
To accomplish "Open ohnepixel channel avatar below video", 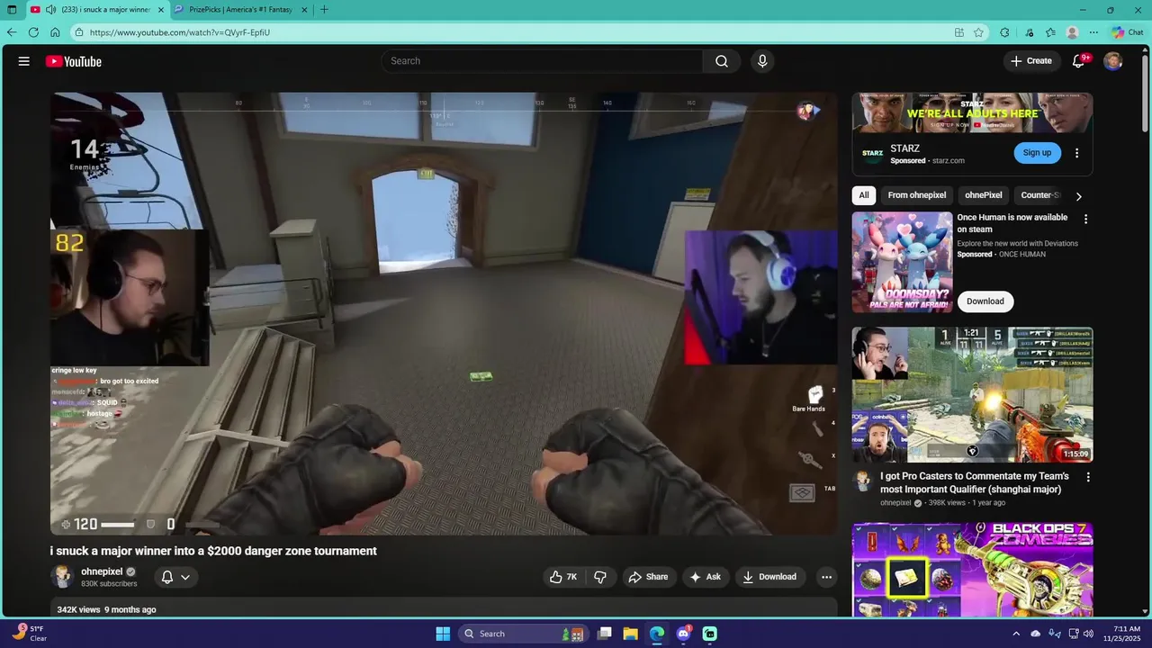I will tap(62, 577).
